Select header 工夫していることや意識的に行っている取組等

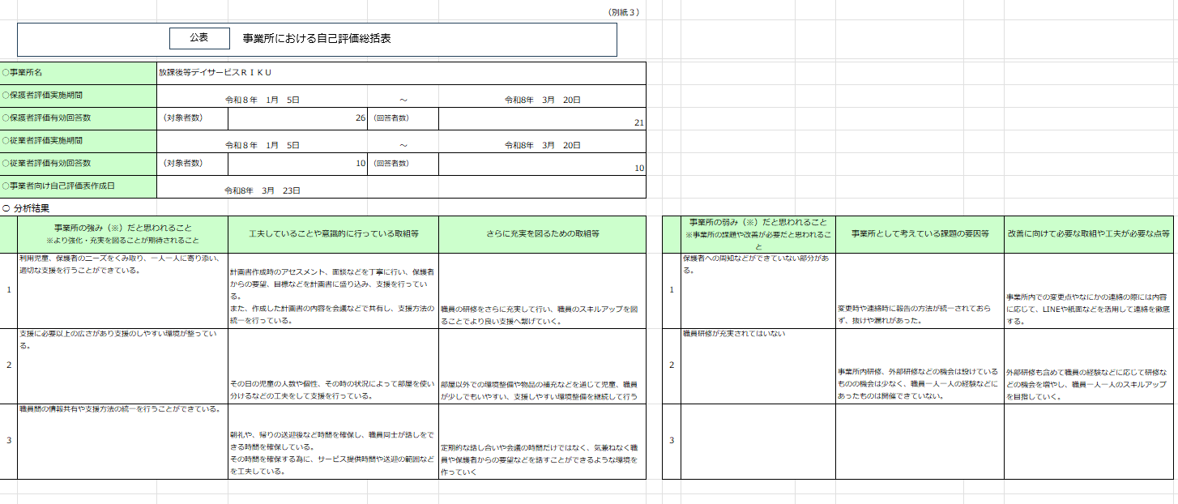[333, 234]
